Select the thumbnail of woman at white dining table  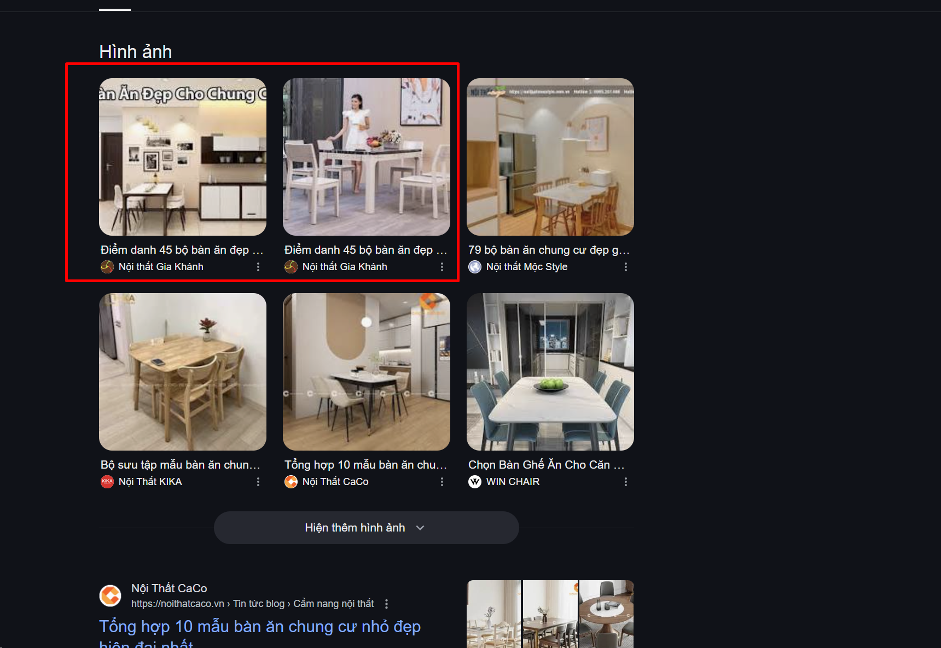click(x=367, y=157)
